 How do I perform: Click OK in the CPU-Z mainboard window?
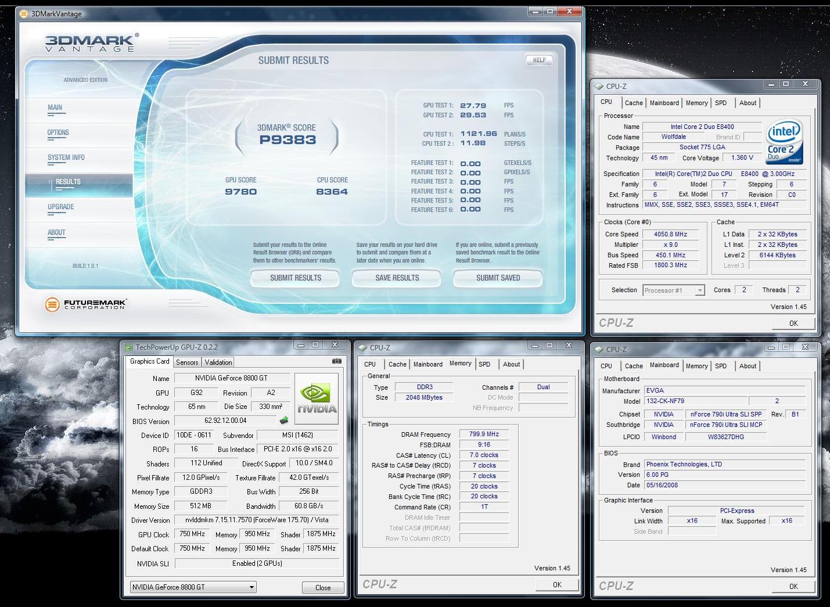click(x=793, y=587)
